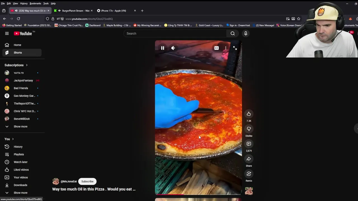This screenshot has height=201, width=358.
Task: Reload the current page
Action: (18, 19)
